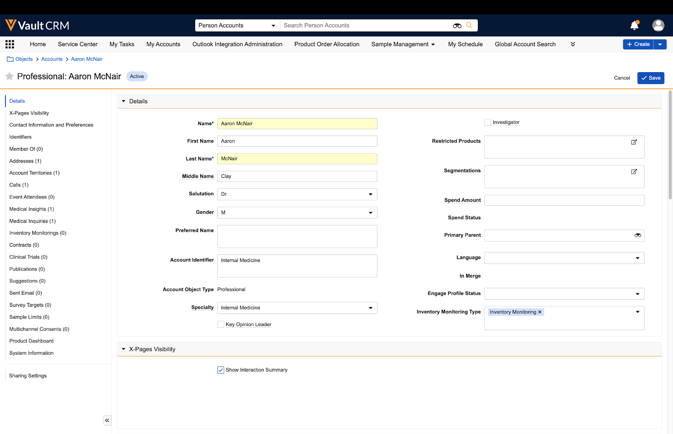The height and width of the screenshot is (434, 673).
Task: Uncheck Show Interaction Summary
Action: click(x=220, y=370)
